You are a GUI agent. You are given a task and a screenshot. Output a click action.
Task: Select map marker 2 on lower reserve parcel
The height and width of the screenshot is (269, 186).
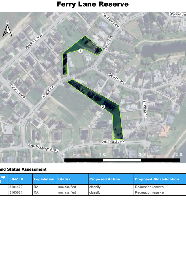[x=103, y=107]
